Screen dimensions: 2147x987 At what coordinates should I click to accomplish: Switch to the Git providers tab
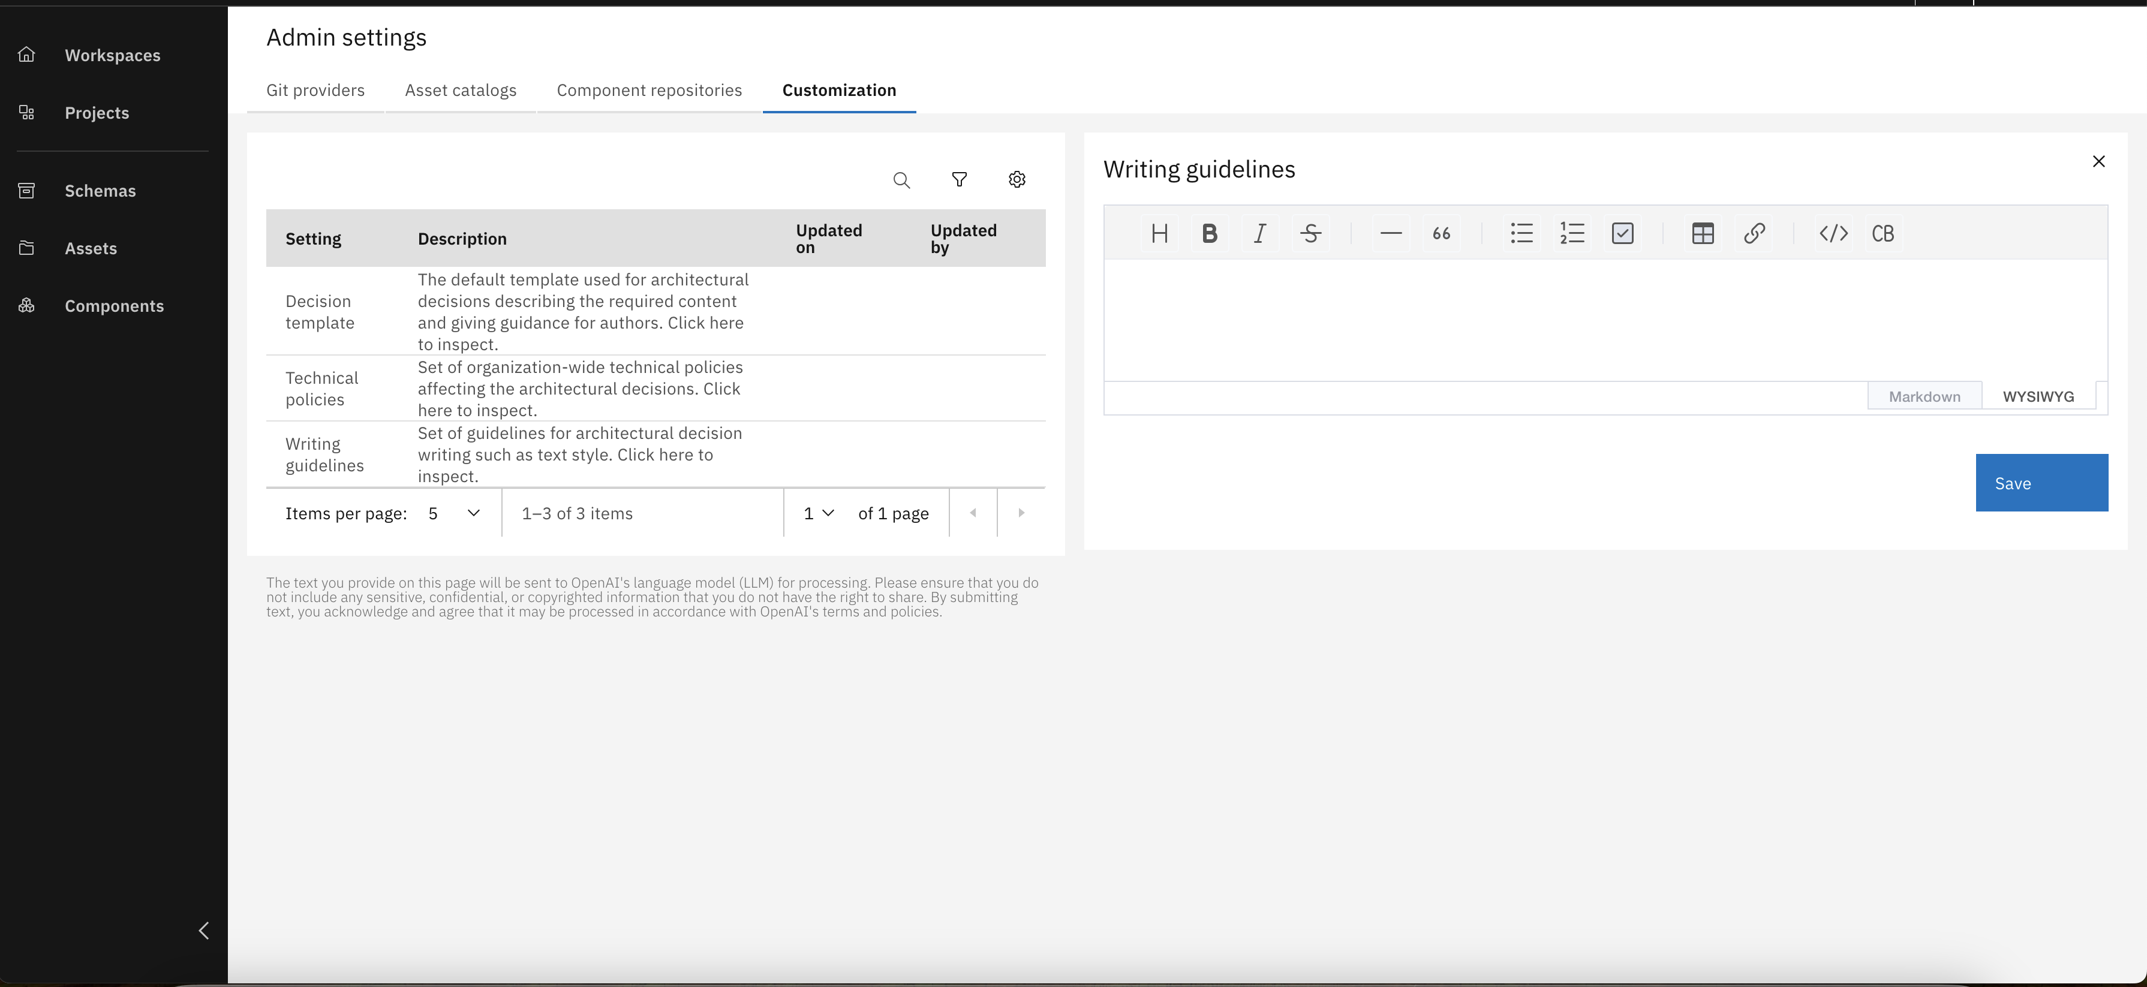[315, 90]
